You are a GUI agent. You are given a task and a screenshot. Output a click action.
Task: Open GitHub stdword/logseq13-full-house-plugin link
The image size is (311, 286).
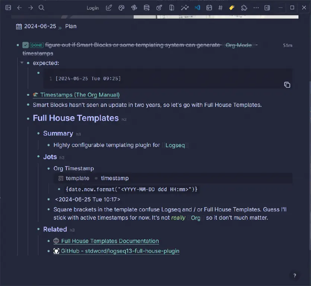coord(120,251)
